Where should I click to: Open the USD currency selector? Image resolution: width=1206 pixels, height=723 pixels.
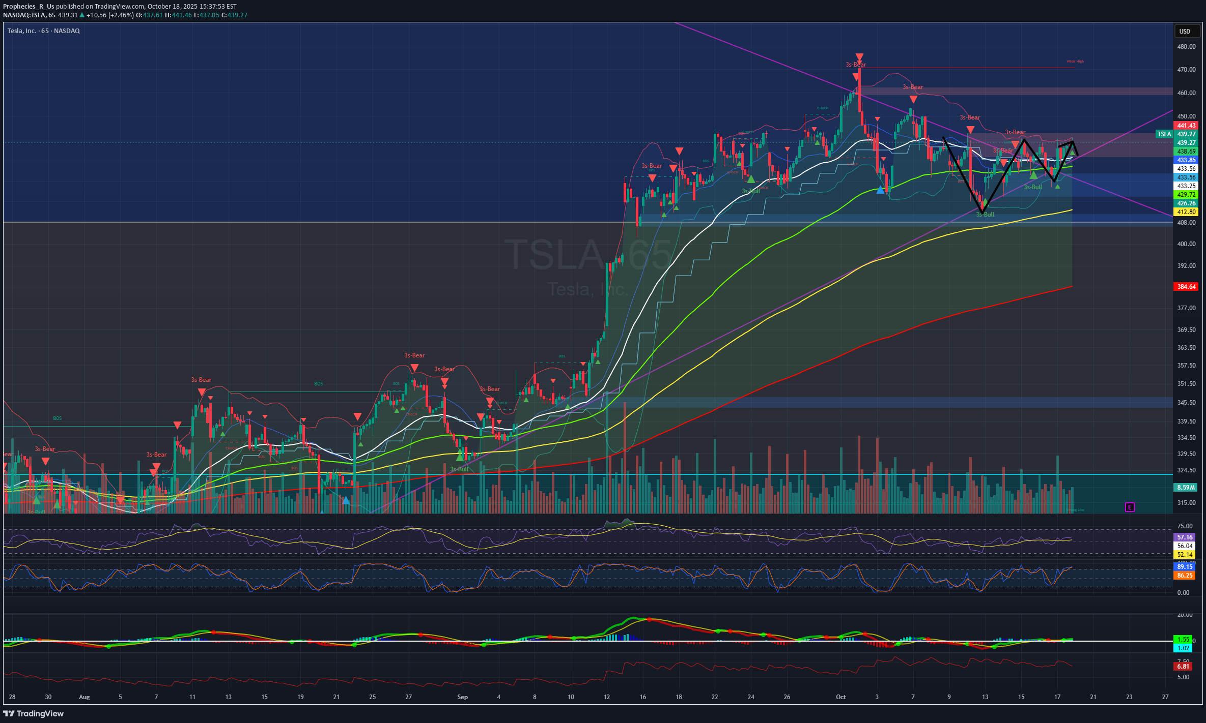(x=1185, y=32)
